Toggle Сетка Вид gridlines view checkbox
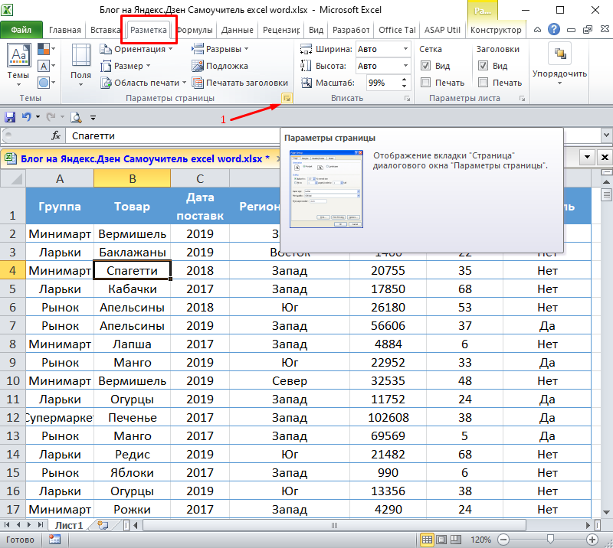The width and height of the screenshot is (613, 548). [425, 66]
